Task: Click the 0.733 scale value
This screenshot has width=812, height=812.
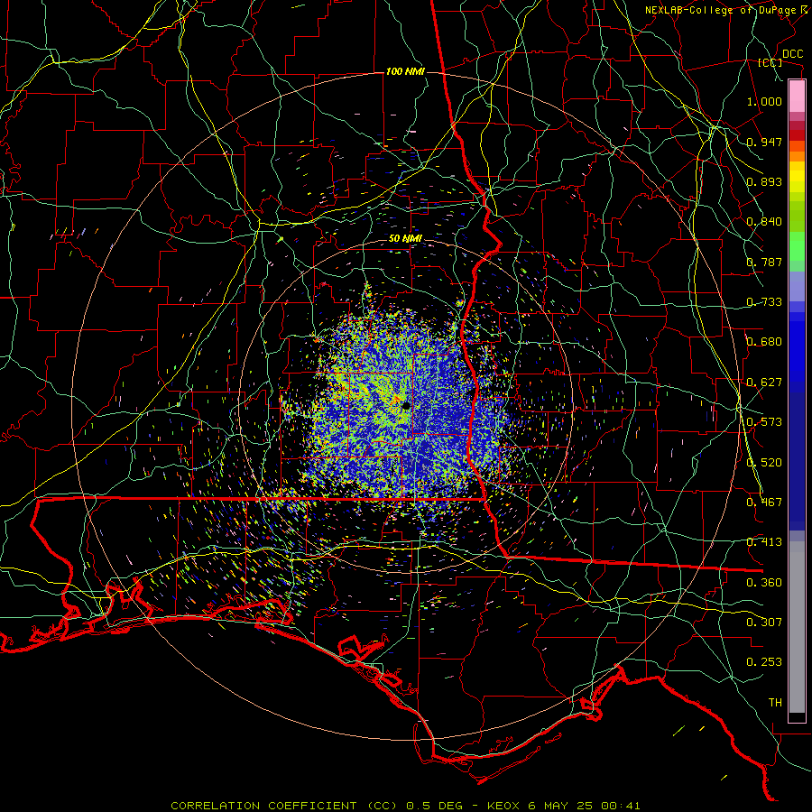Action: (x=764, y=302)
